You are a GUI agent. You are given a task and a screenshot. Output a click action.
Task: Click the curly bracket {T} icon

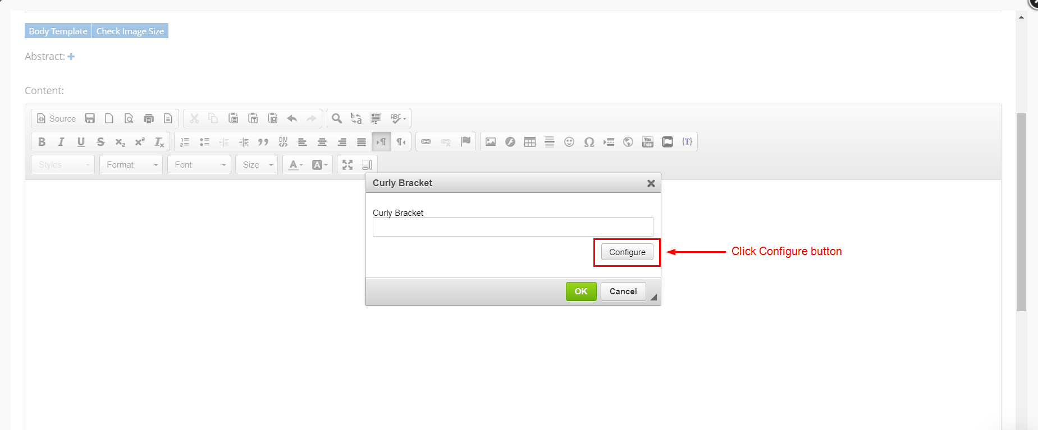[x=687, y=142]
